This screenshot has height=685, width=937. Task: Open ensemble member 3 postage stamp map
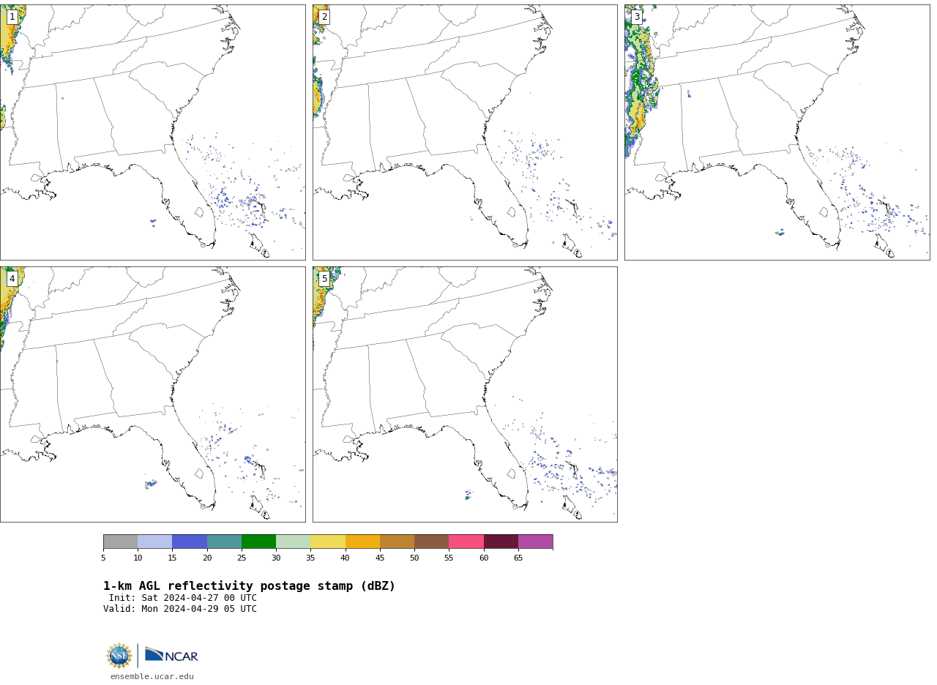tap(777, 132)
